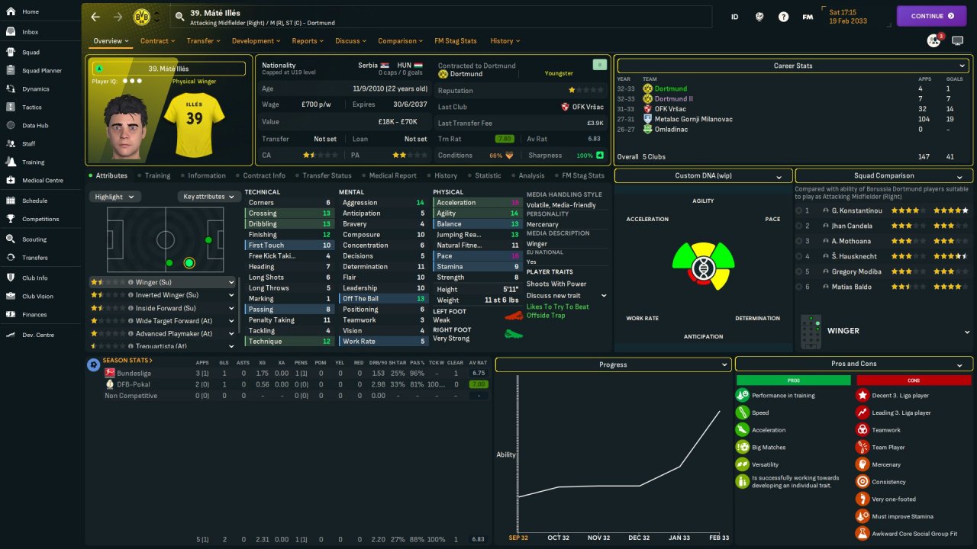Screen dimensions: 977x549
Task: Click the monitor display icon
Action: tap(958, 40)
